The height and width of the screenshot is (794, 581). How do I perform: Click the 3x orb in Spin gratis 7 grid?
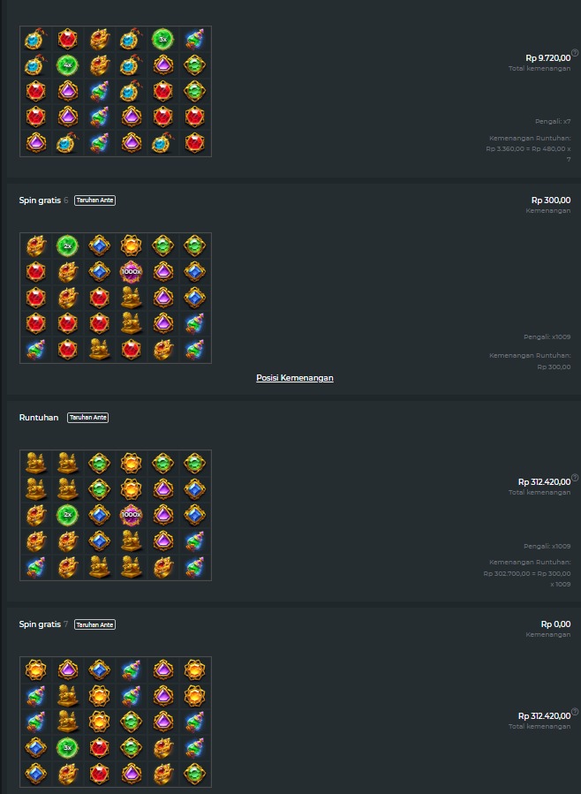67,747
